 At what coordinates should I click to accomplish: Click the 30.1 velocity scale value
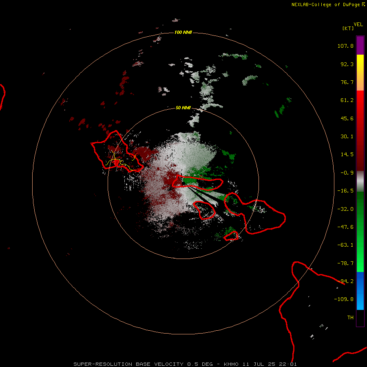click(347, 137)
